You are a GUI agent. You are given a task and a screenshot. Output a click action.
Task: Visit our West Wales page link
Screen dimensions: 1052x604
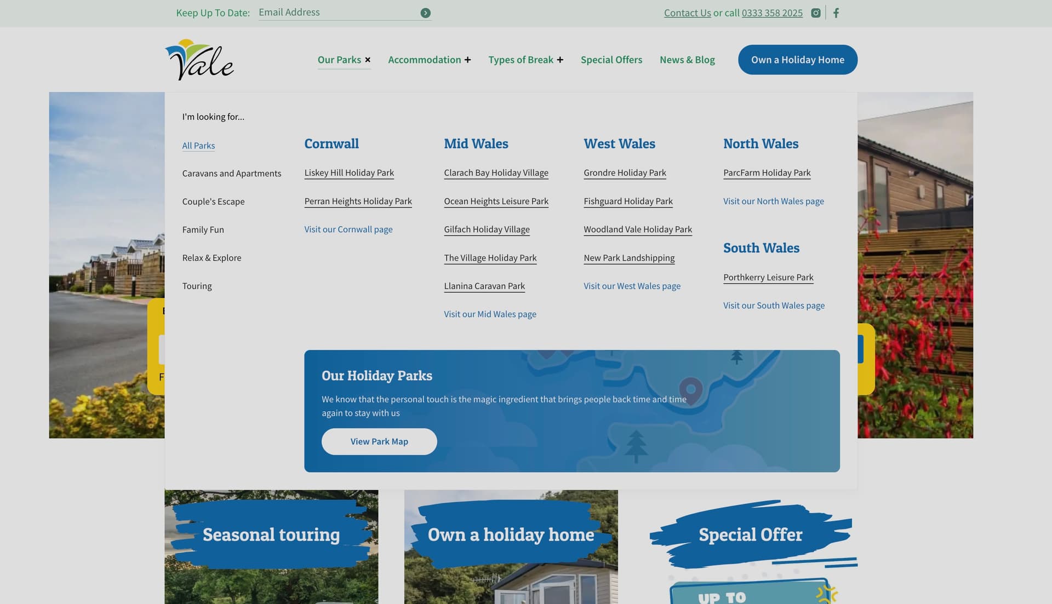click(632, 286)
